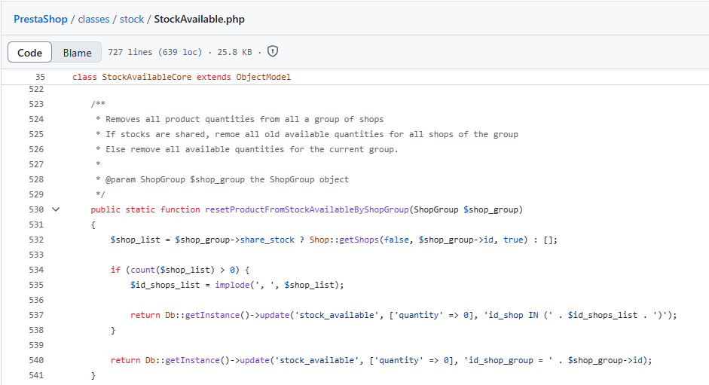This screenshot has height=385, width=709.
Task: Click line number 532
Action: pyautogui.click(x=35, y=240)
